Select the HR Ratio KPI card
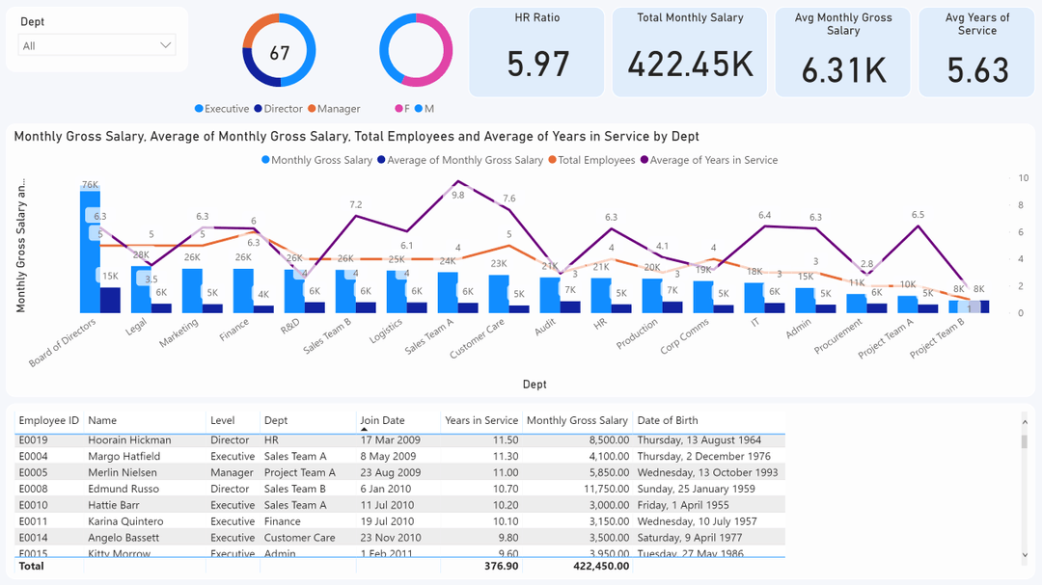Viewport: 1042px width, 585px height. [536, 48]
